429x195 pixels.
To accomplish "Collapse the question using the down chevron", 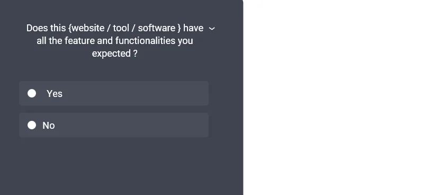I will click(x=212, y=29).
